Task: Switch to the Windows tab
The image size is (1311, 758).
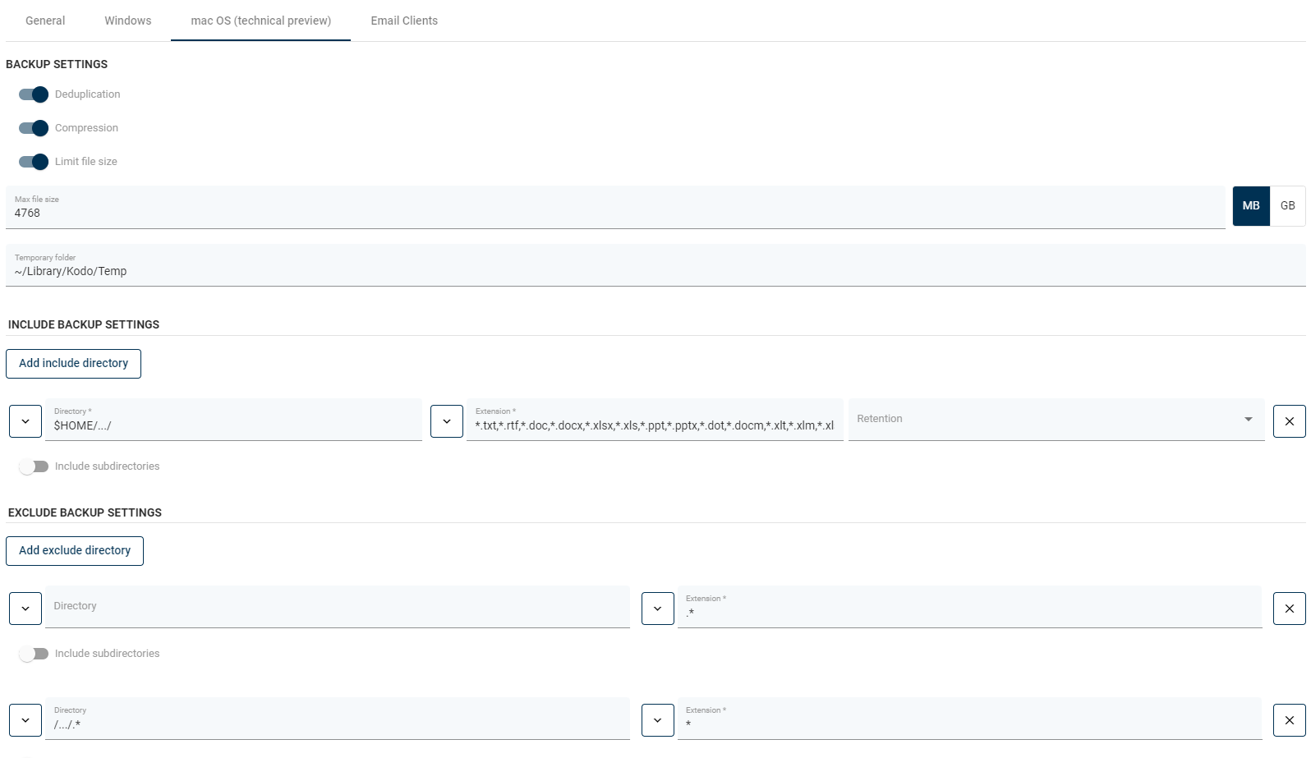Action: 127,21
